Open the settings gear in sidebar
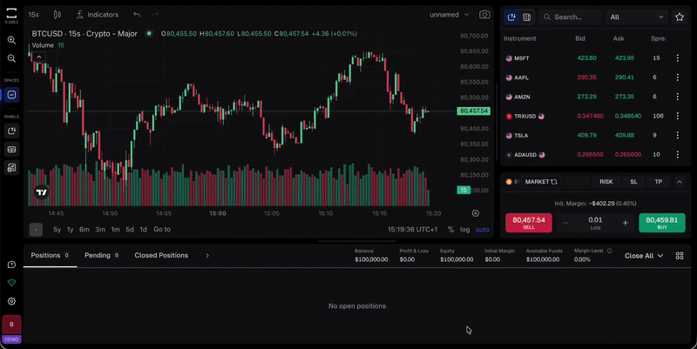 (x=11, y=301)
